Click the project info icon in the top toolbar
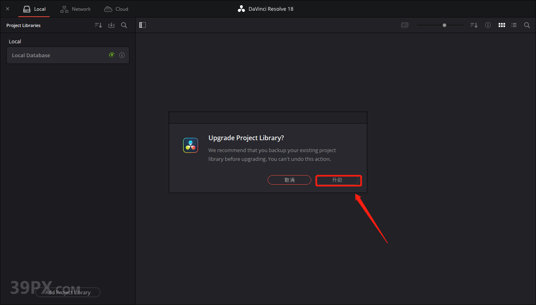This screenshot has width=536, height=305. click(x=488, y=25)
